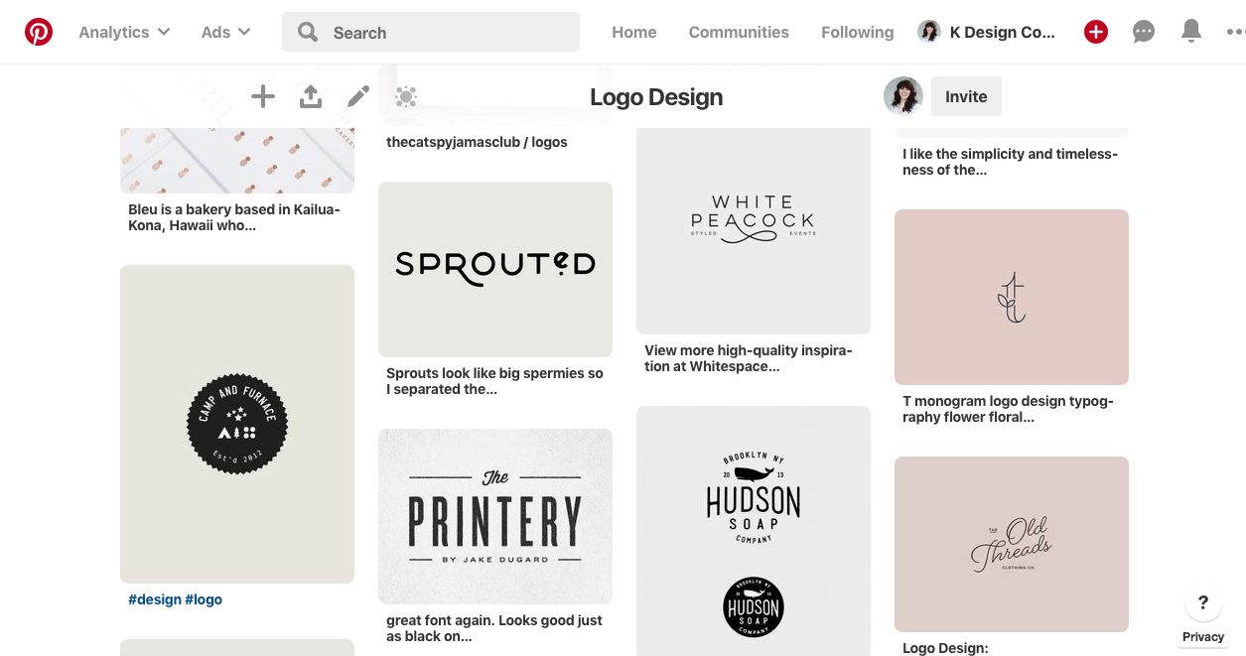The image size is (1246, 656).
Task: Open the Sprouted logo pin
Action: pyautogui.click(x=494, y=268)
